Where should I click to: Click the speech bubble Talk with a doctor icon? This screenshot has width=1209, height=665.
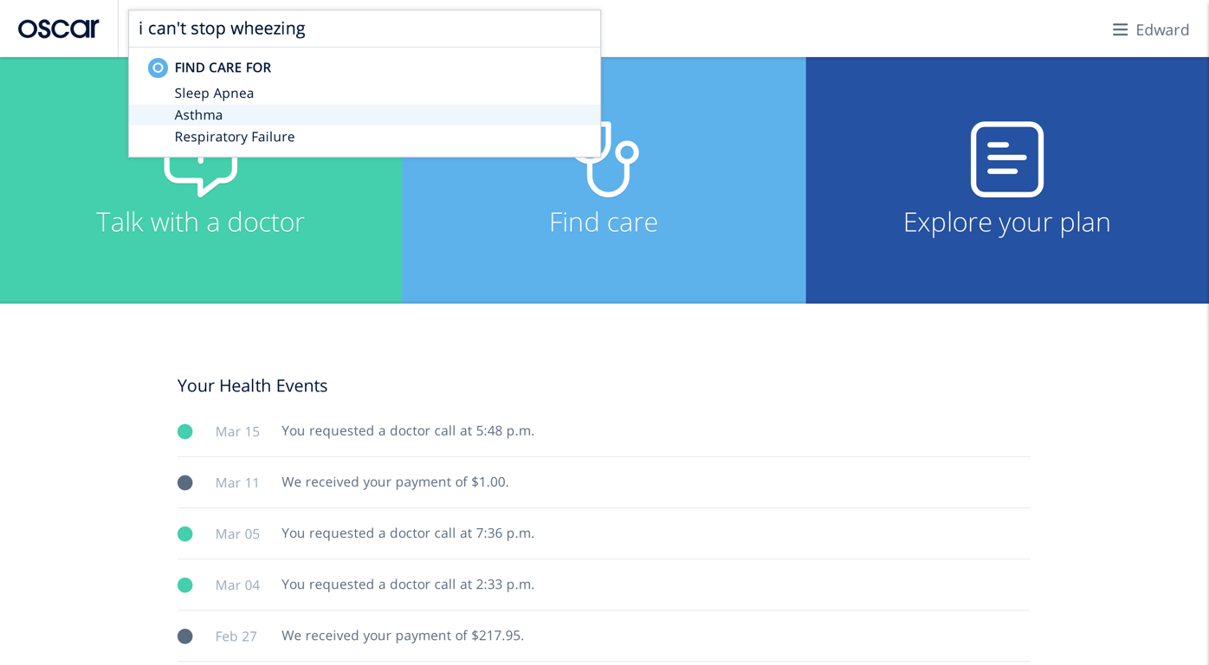tap(201, 175)
